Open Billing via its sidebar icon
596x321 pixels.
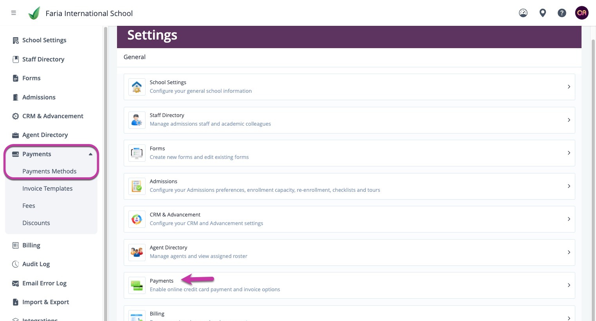point(16,245)
